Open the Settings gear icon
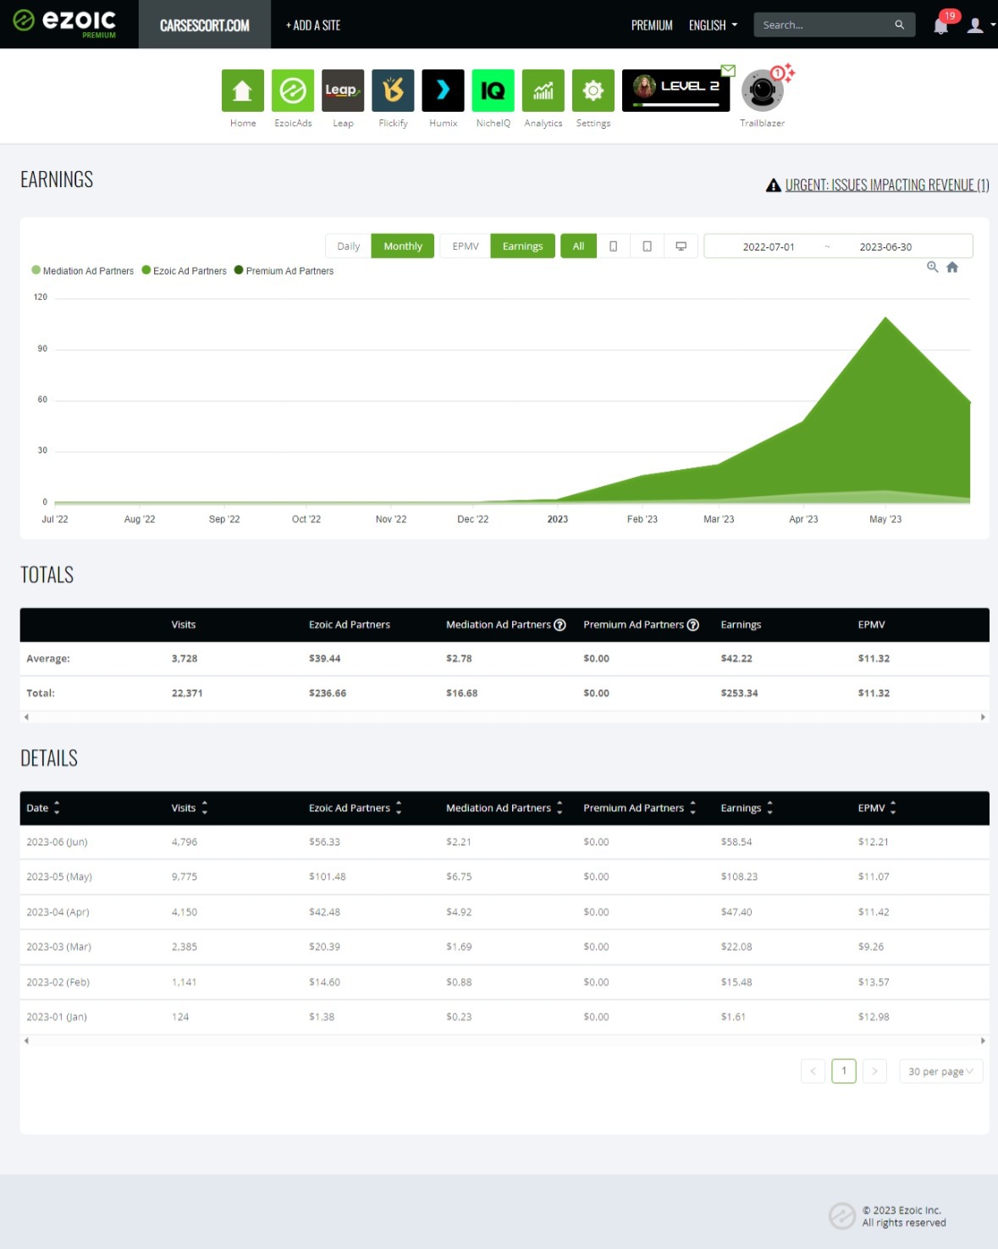The width and height of the screenshot is (998, 1249). pyautogui.click(x=593, y=90)
